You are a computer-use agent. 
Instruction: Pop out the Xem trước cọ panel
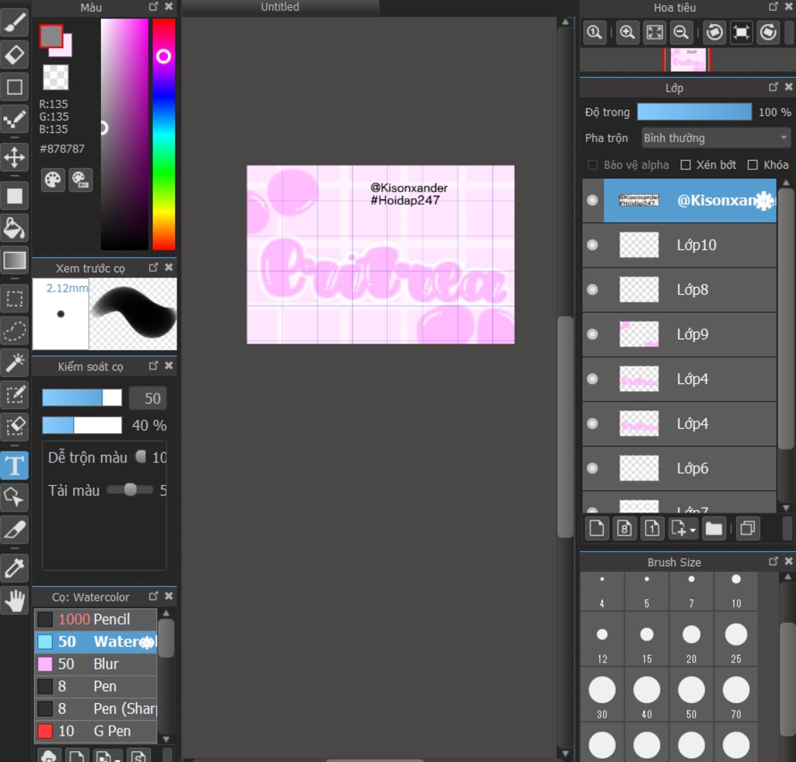153,267
